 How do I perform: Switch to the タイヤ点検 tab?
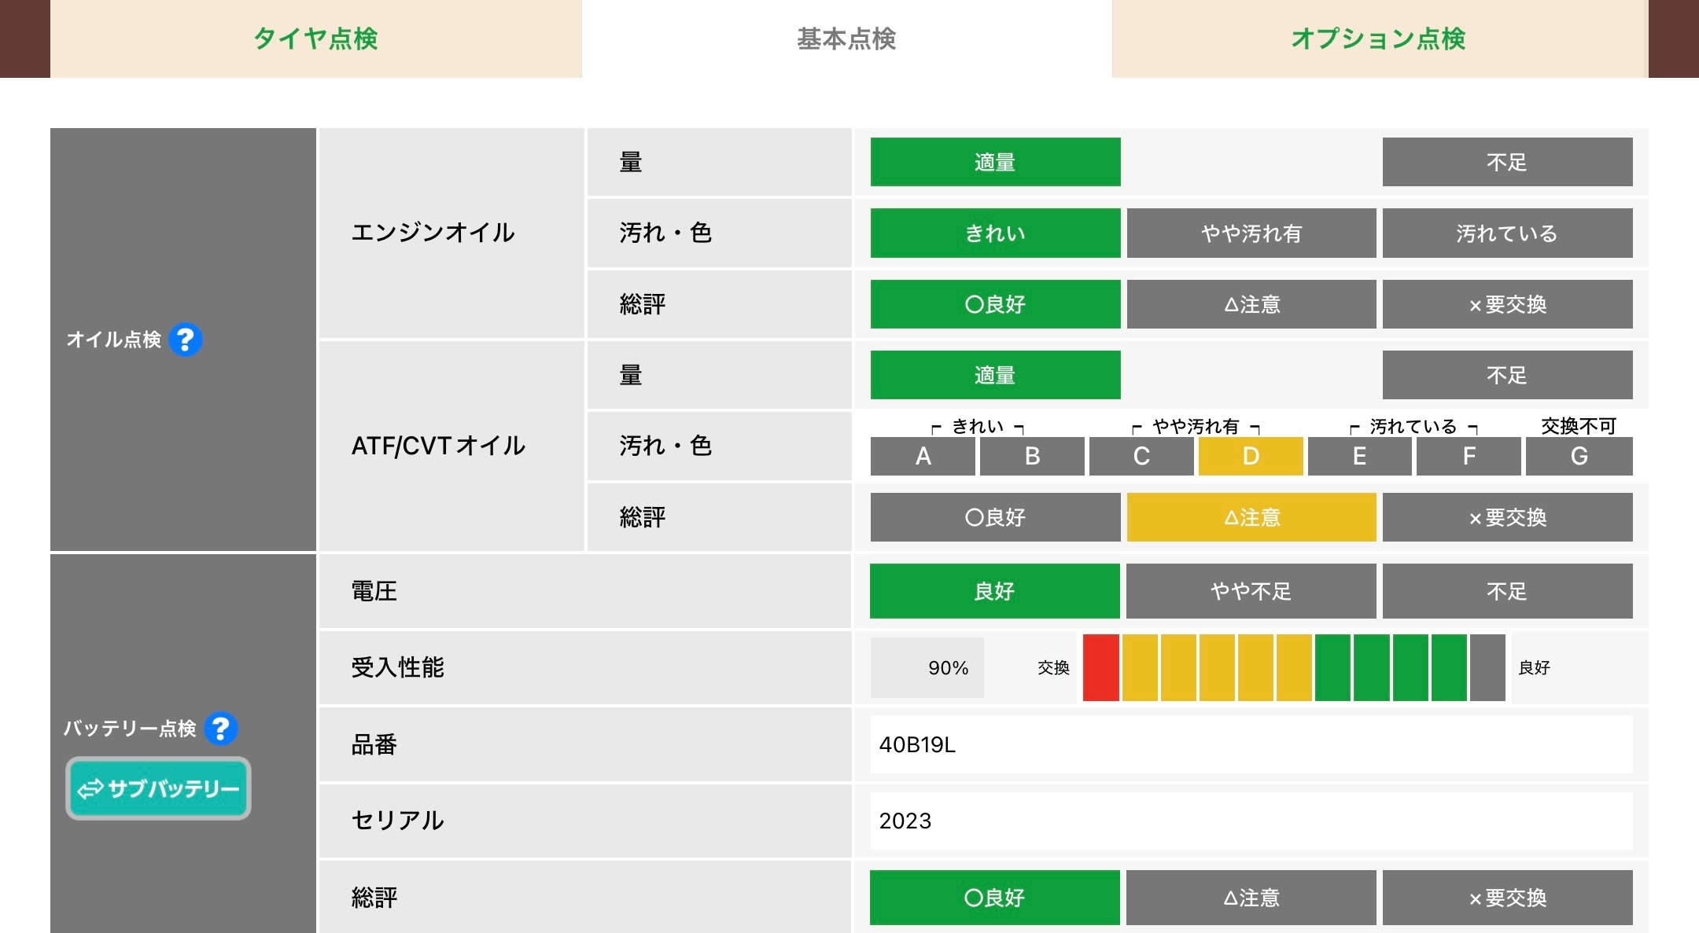[x=315, y=39]
